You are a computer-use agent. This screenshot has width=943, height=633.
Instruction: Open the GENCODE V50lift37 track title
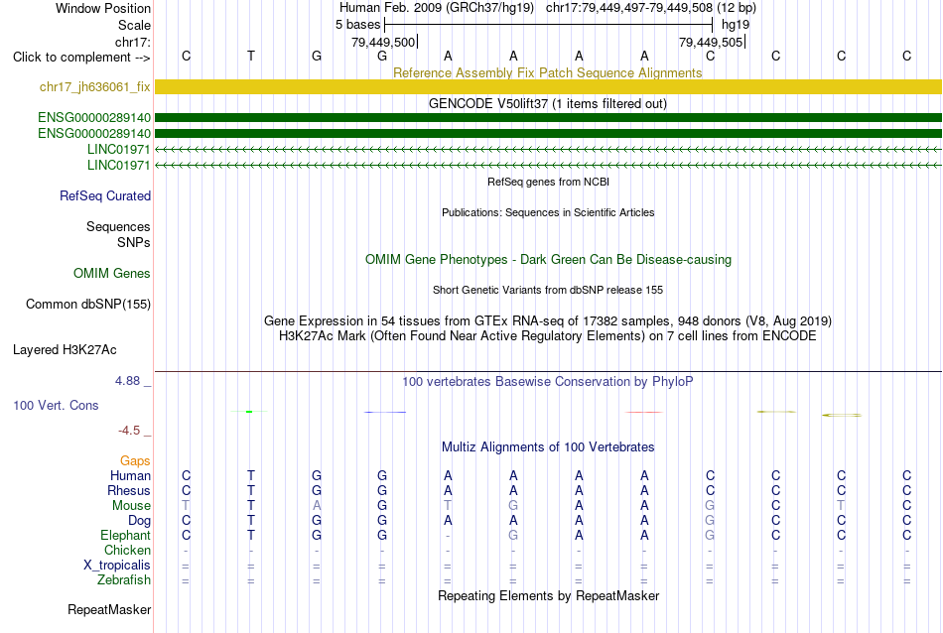[547, 103]
